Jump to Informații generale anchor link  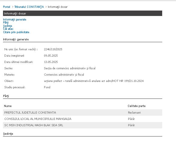point(15,20)
